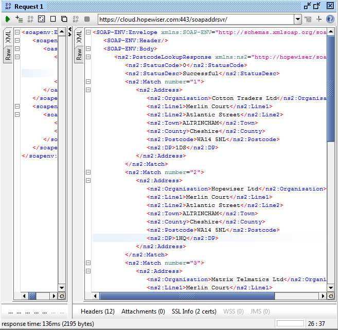Add this request to a TestCase
The width and height of the screenshot is (338, 330).
[19, 19]
